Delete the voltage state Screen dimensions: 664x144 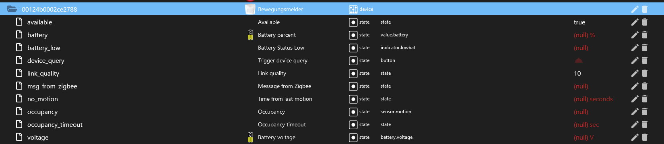tap(645, 137)
